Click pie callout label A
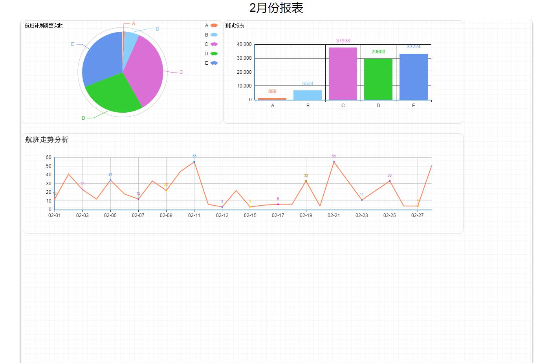The width and height of the screenshot is (548, 363). pos(134,24)
